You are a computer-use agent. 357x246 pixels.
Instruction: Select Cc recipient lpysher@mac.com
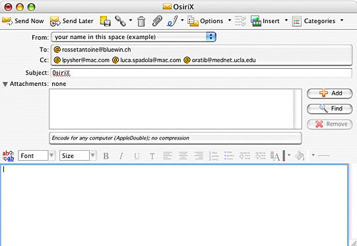(x=82, y=60)
